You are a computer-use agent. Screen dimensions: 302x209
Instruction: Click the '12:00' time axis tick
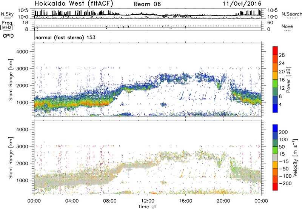pyautogui.click(x=148, y=201)
